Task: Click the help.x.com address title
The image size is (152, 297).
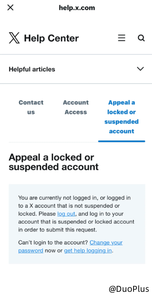Action: [77, 8]
